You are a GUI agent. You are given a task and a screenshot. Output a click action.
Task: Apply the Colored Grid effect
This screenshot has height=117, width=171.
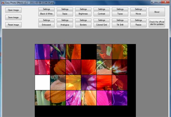click(x=102, y=25)
